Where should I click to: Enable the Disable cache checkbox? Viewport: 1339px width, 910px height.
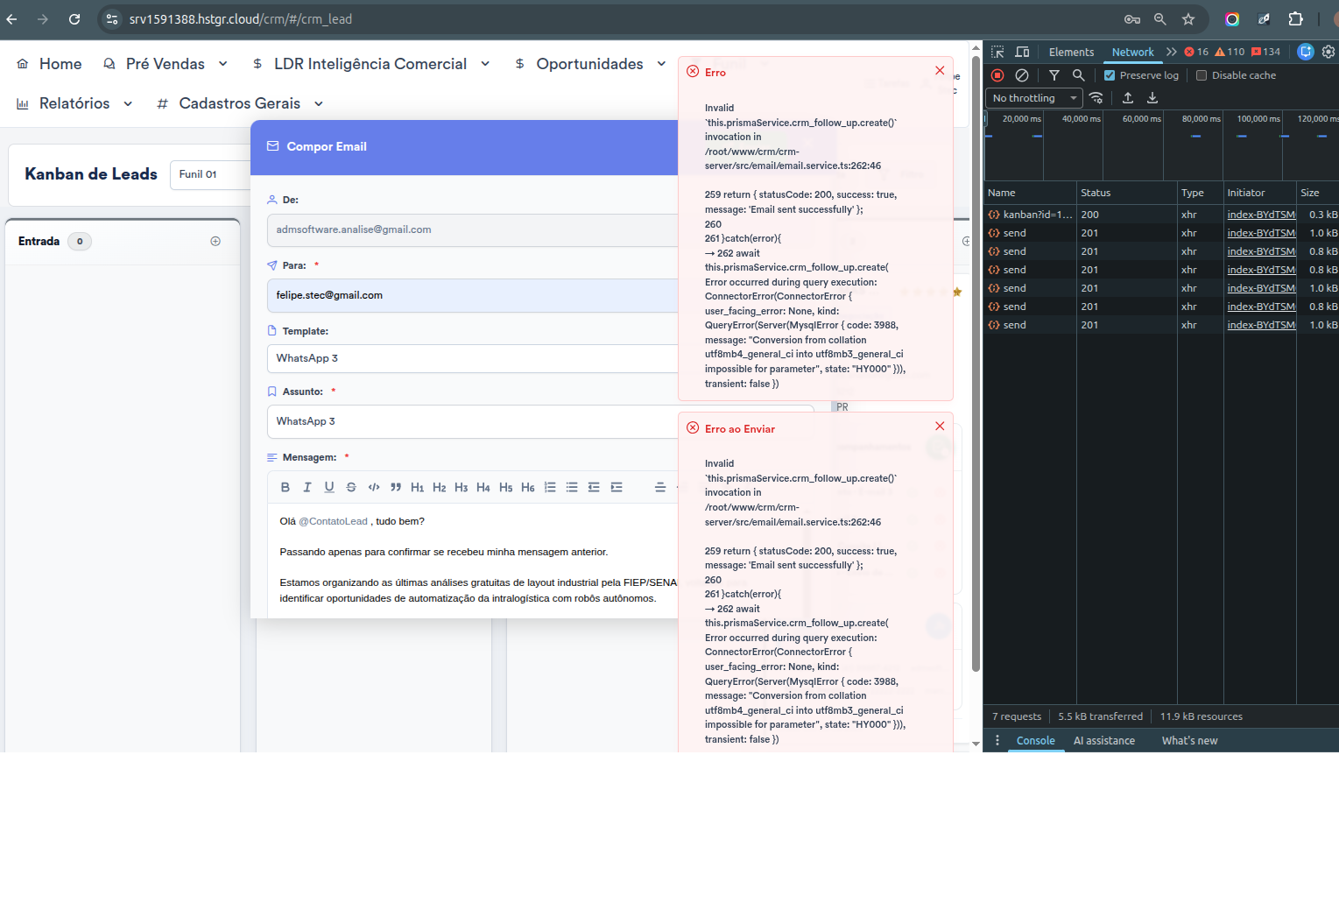(1202, 75)
